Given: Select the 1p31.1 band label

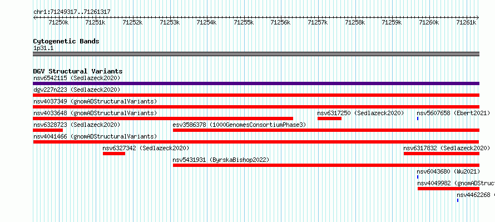Looking at the screenshot, I should (x=43, y=48).
